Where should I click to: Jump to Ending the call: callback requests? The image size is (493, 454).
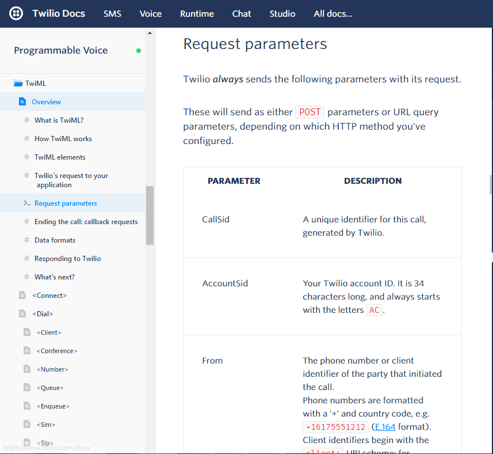point(86,222)
